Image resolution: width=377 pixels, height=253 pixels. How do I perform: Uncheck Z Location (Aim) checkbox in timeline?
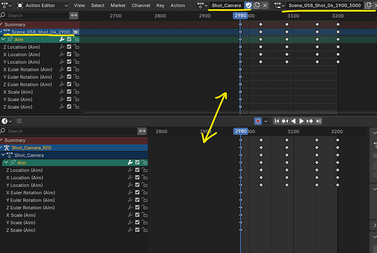137,170
